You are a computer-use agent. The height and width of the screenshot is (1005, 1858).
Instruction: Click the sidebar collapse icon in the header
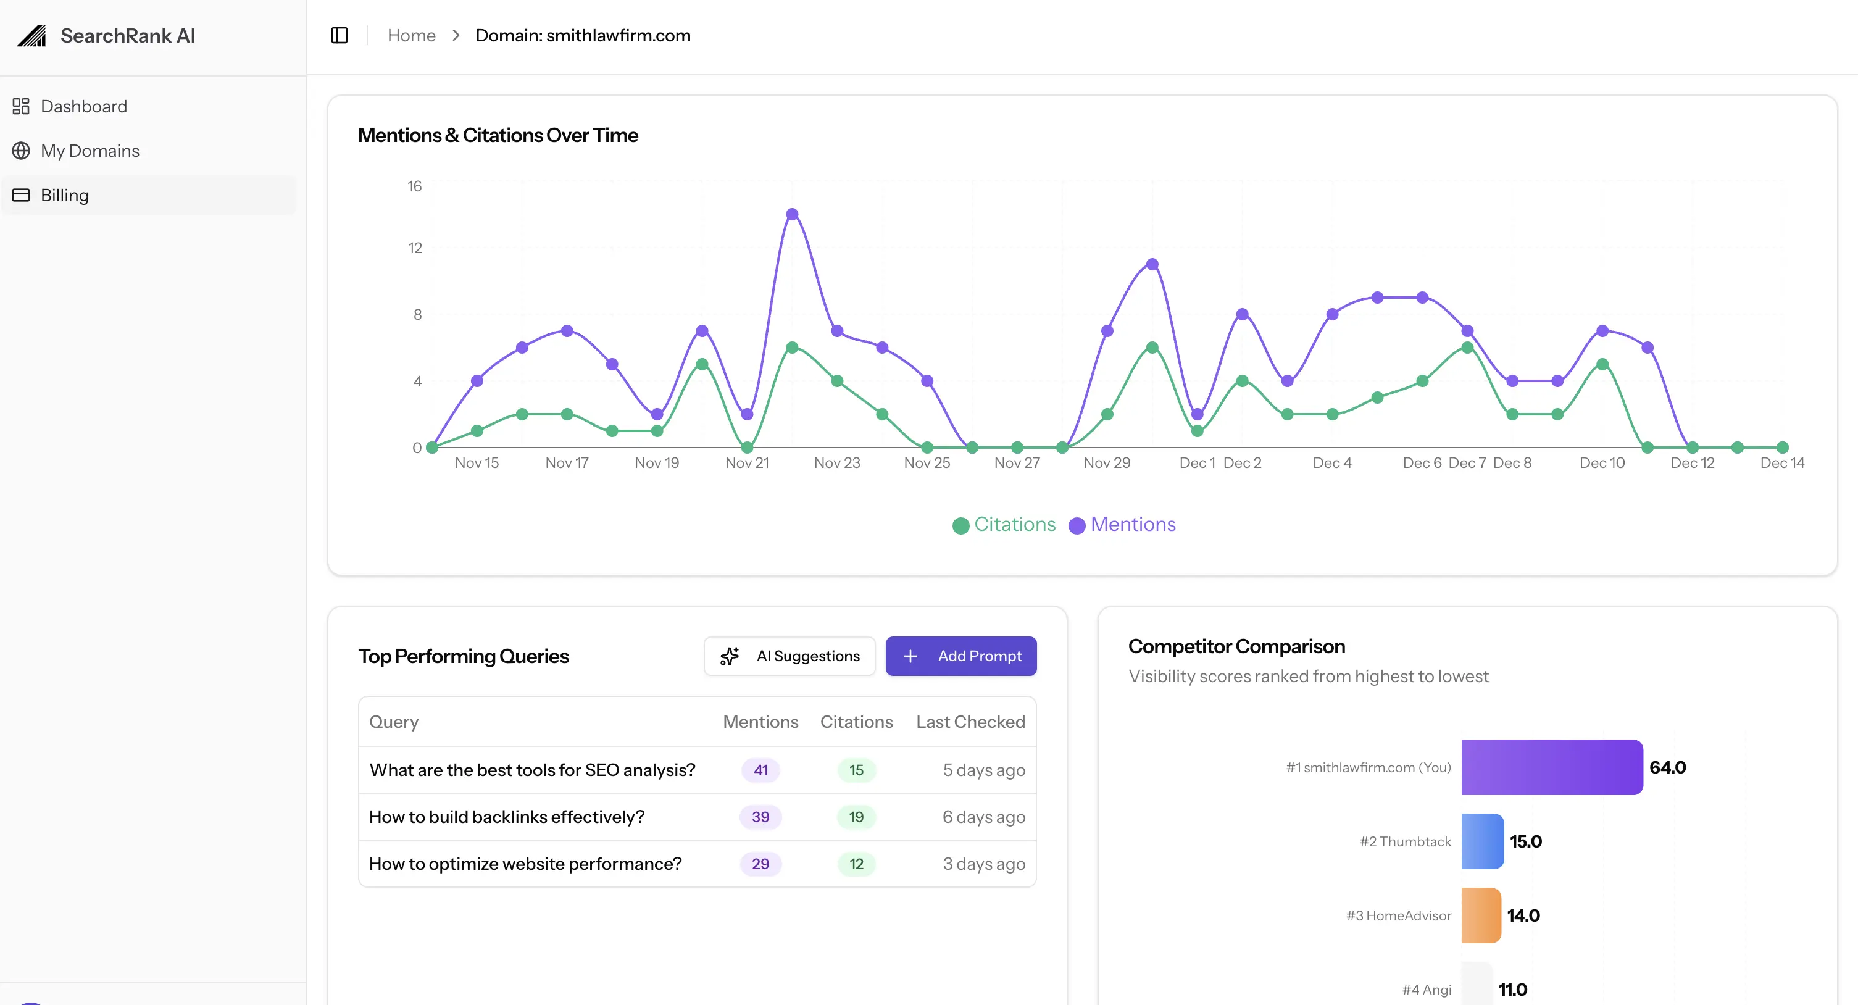coord(339,35)
